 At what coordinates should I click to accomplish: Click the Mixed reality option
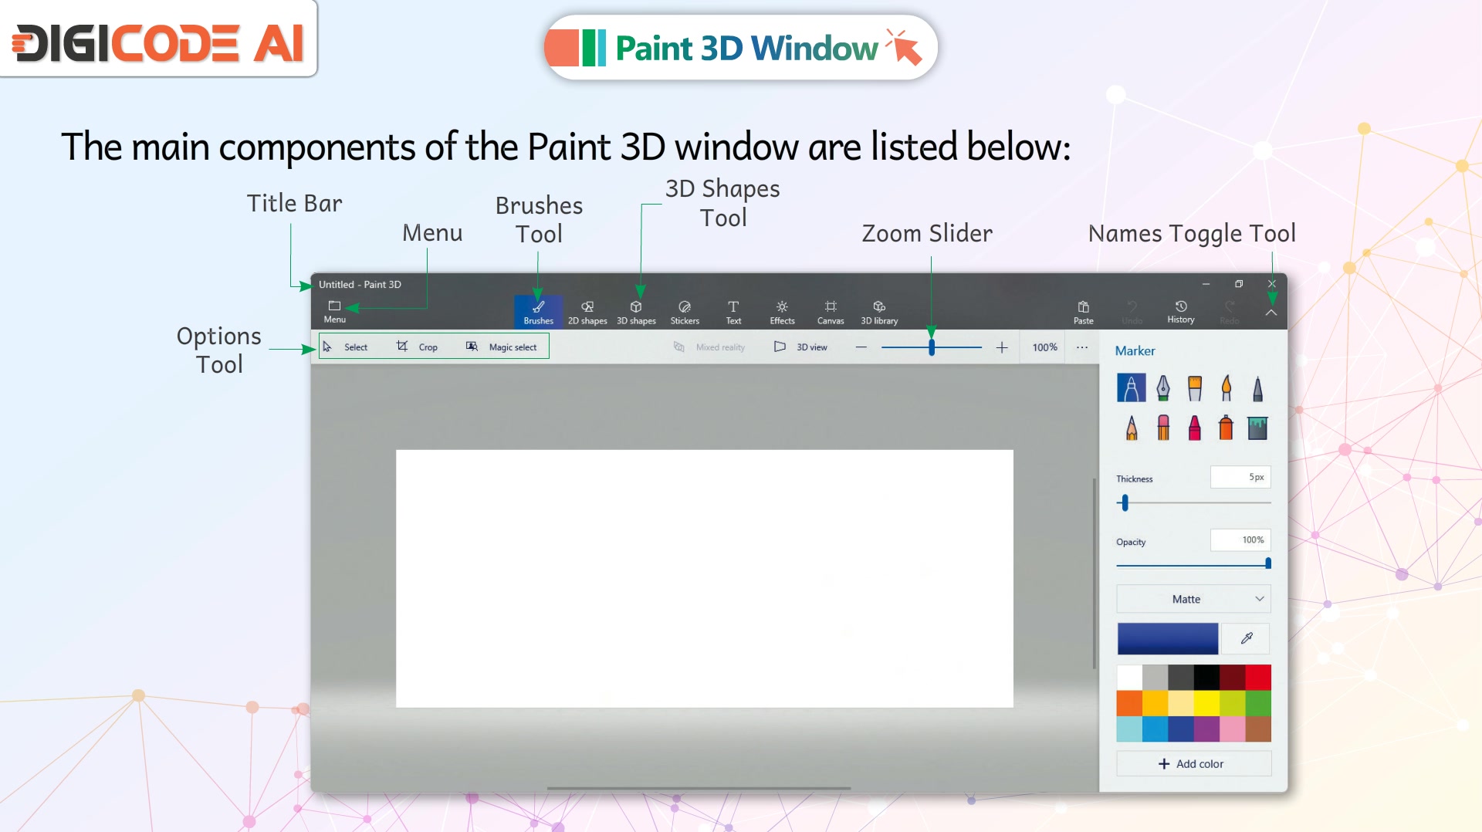point(709,347)
